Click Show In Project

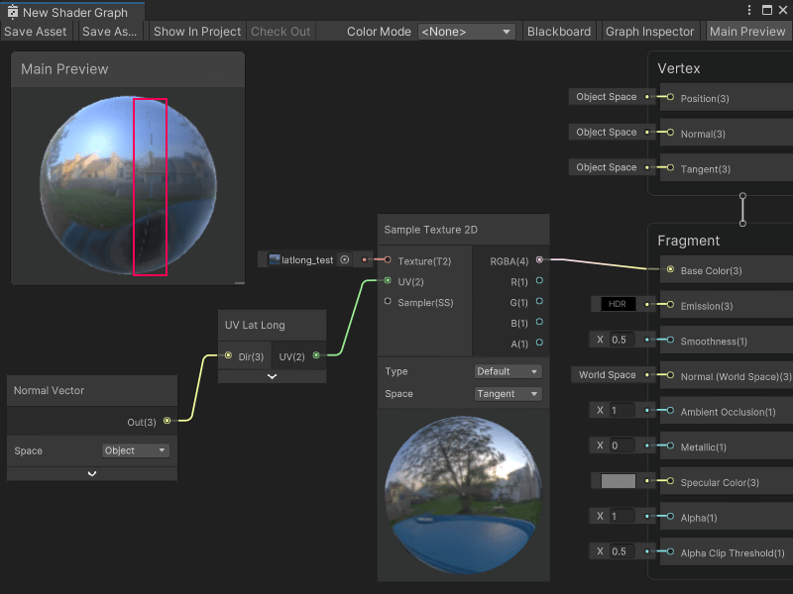(x=196, y=31)
